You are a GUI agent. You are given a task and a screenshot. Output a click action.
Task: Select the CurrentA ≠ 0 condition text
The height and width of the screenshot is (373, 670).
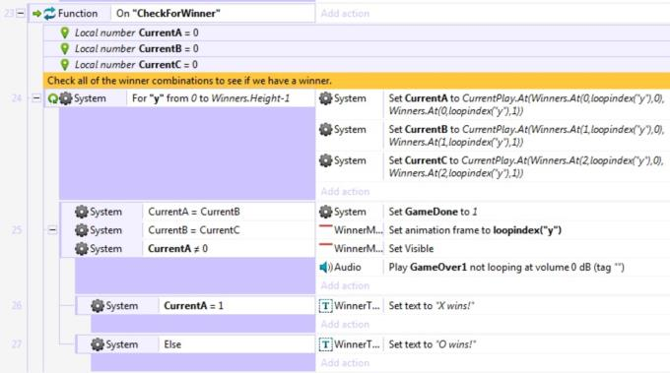click(x=177, y=249)
